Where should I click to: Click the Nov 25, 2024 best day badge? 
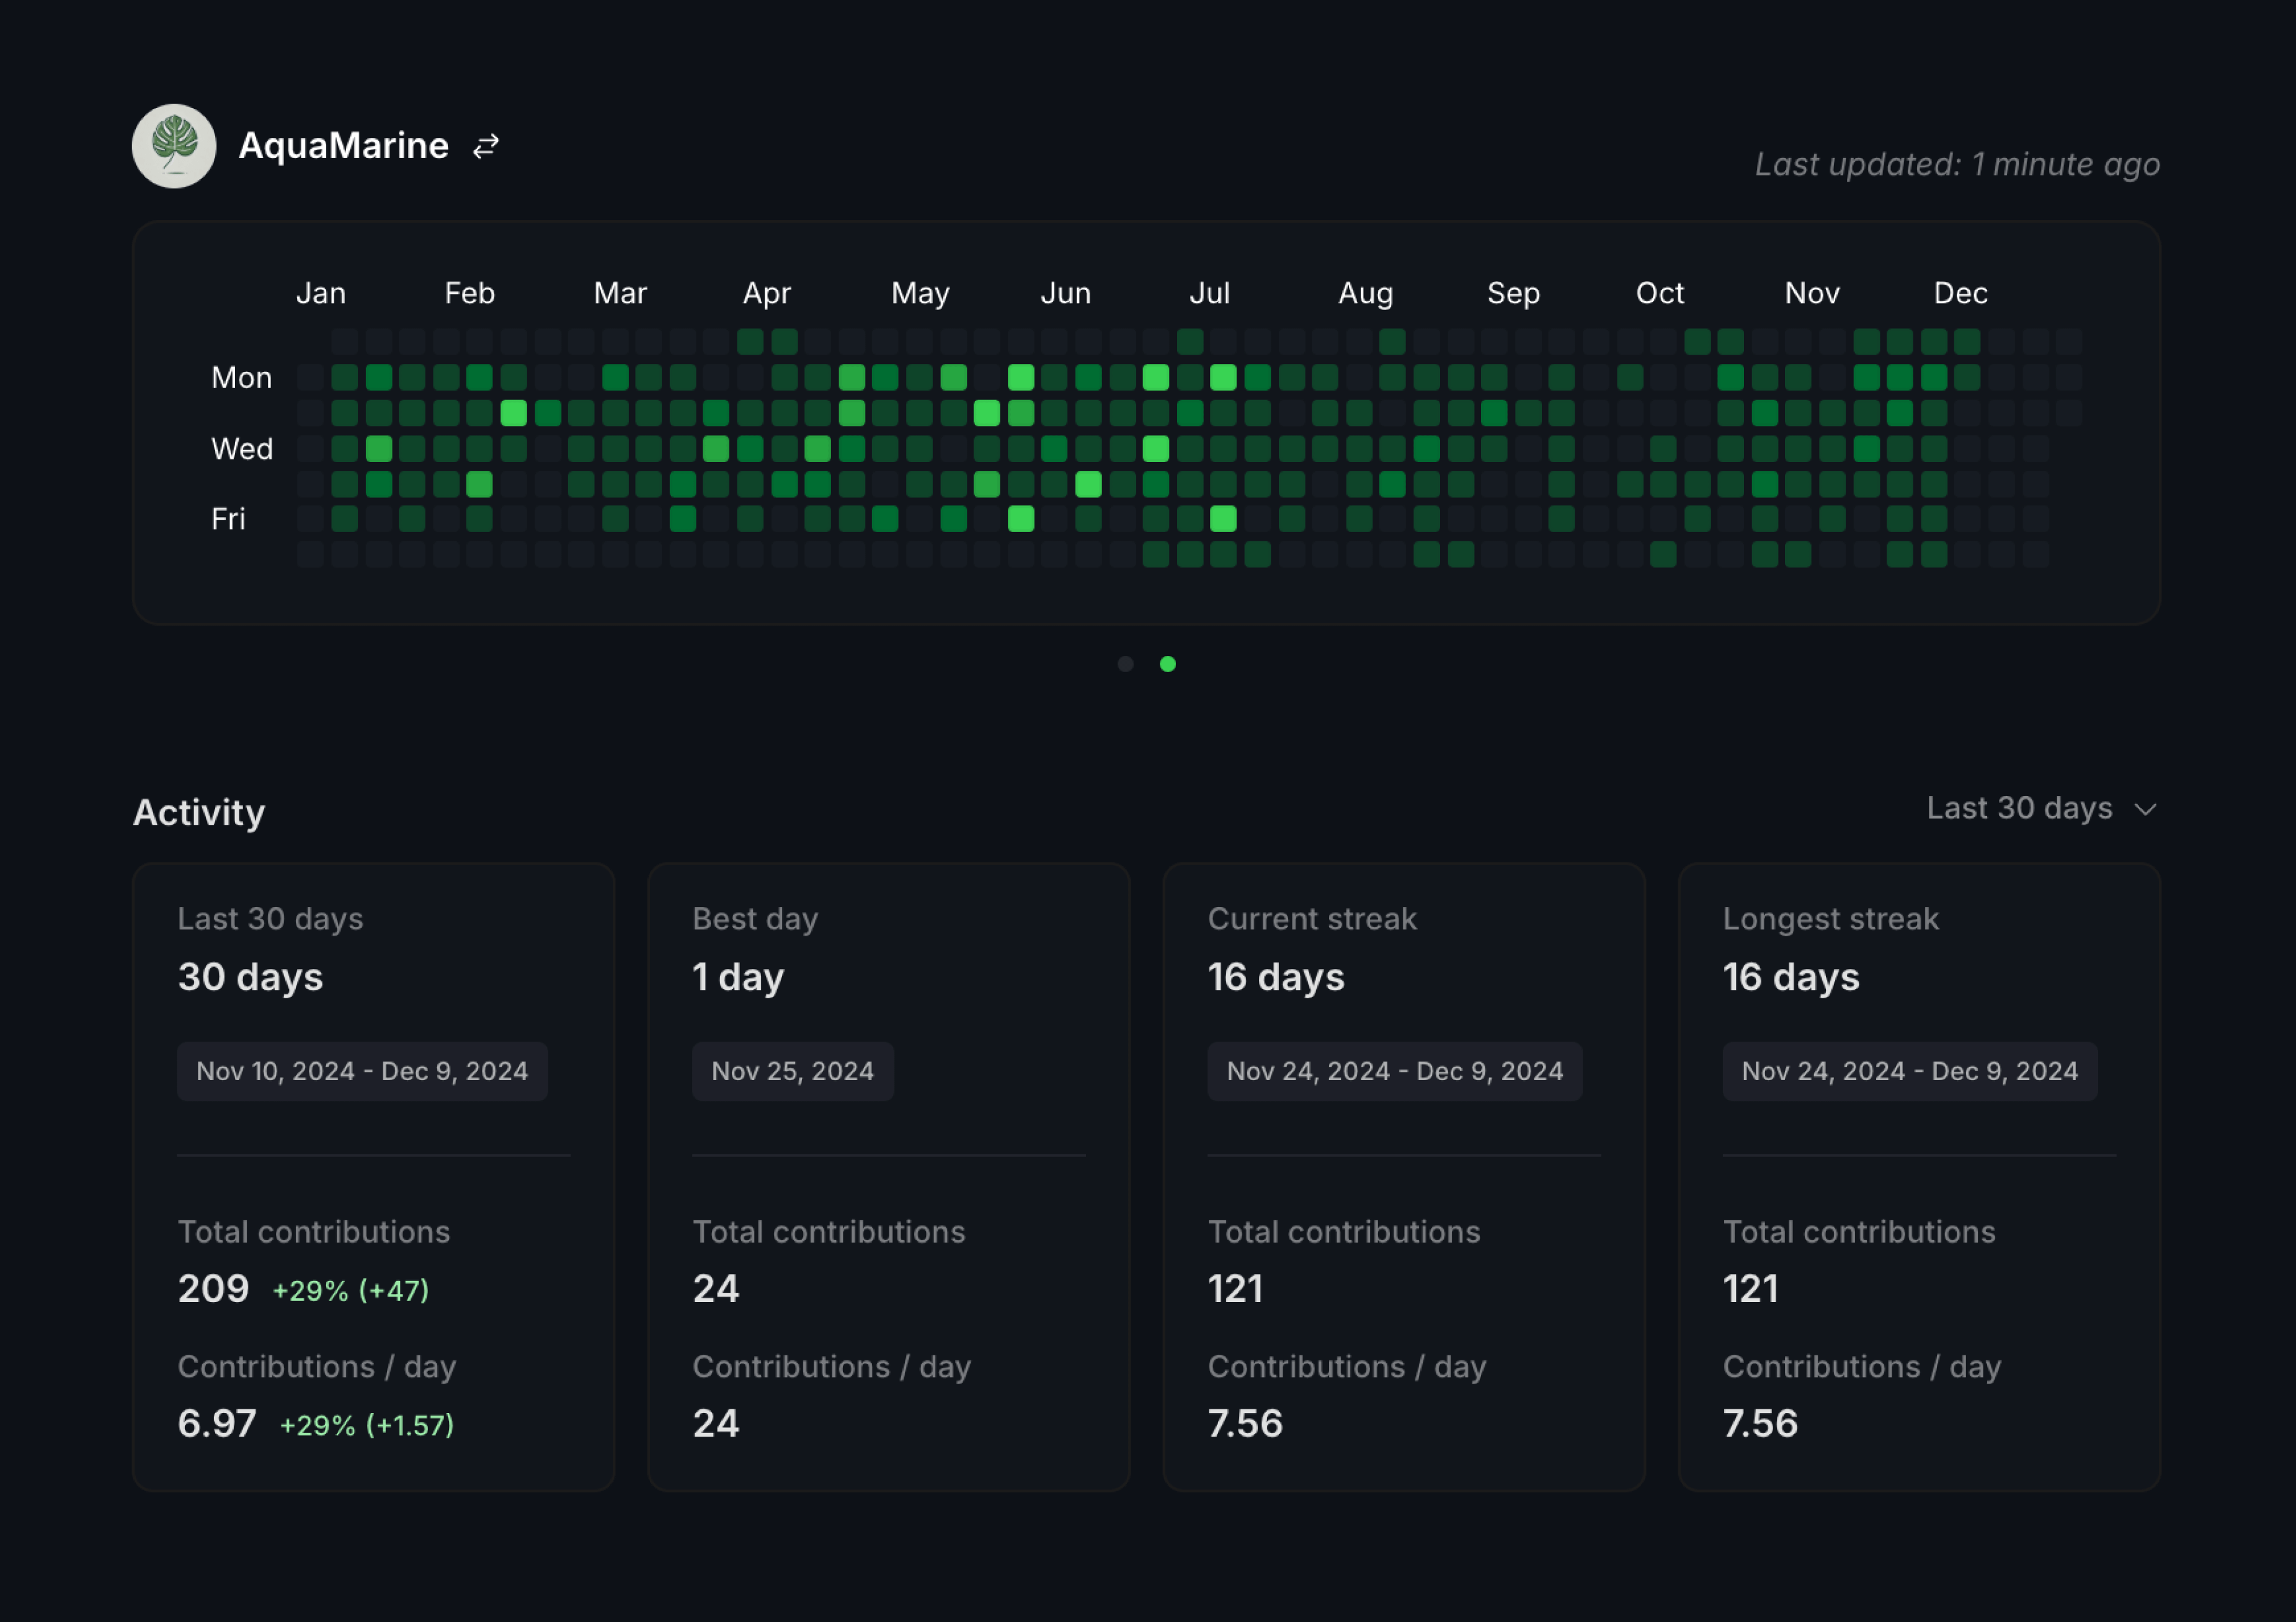792,1071
